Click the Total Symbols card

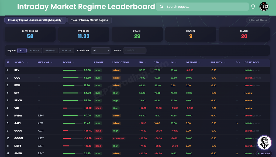click(30, 34)
